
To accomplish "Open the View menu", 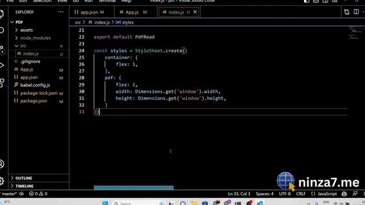I will [x=62, y=1].
